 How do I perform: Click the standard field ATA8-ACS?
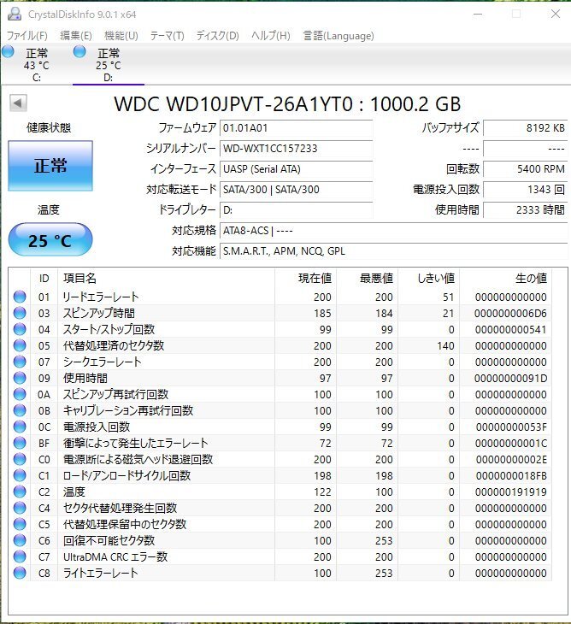(393, 231)
